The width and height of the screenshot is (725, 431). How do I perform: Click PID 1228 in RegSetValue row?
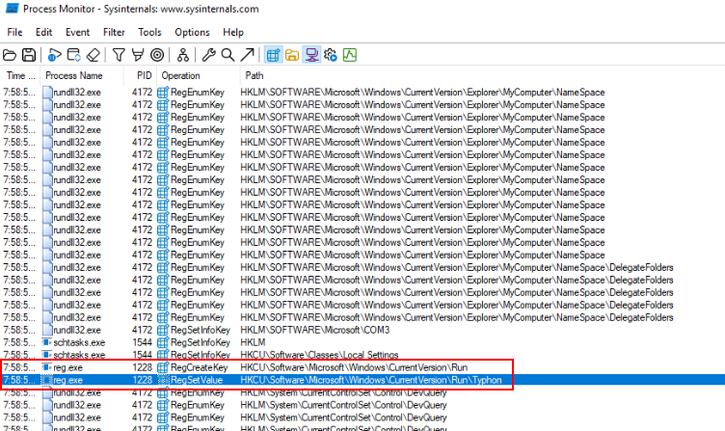coord(142,380)
